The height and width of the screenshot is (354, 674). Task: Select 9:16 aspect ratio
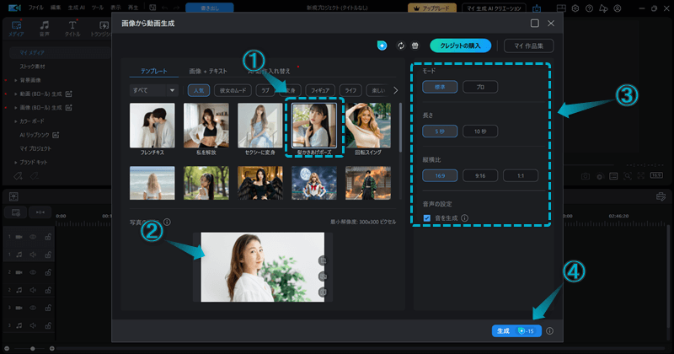[480, 175]
